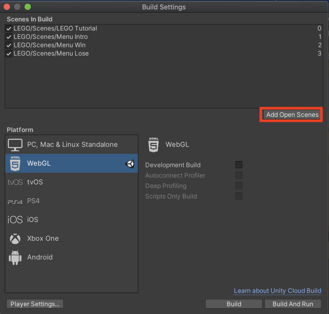
Task: Click the Build button
Action: (234, 304)
